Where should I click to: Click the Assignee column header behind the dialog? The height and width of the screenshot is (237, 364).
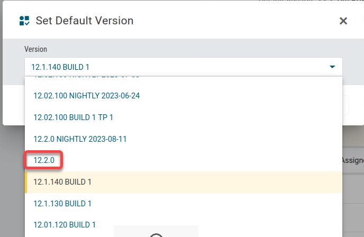(x=352, y=160)
